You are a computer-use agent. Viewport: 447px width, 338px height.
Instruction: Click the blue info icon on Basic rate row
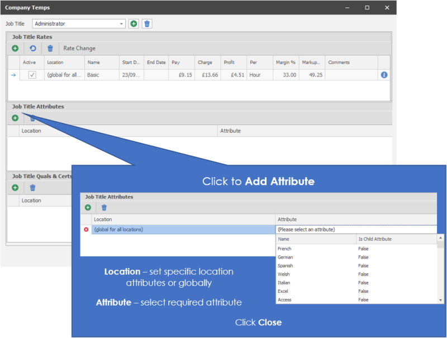(x=384, y=75)
